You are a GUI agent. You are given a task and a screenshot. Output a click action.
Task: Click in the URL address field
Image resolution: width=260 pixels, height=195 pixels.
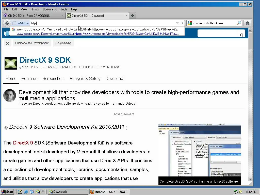coord(103,23)
